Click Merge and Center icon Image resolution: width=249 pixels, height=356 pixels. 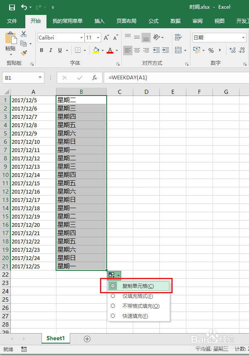click(178, 50)
